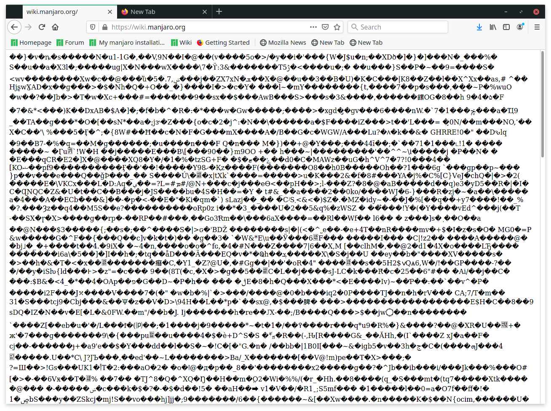Open a new tab with plus button
This screenshot has height=411, width=551.
tap(219, 12)
